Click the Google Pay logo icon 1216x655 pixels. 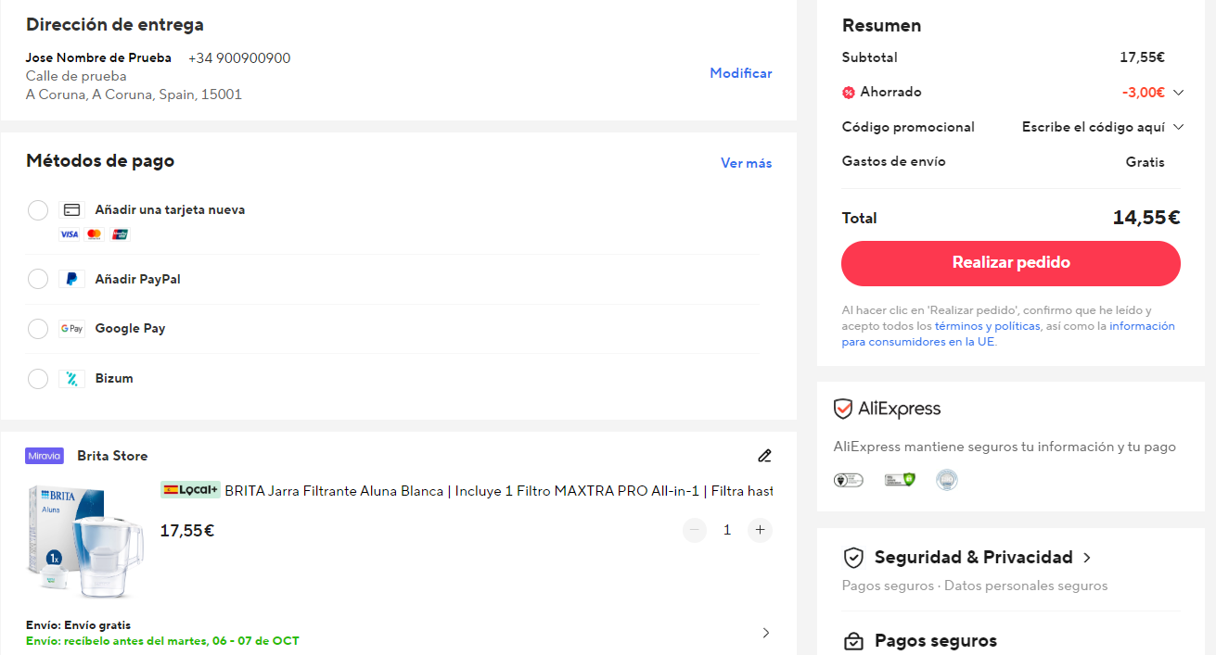71,328
